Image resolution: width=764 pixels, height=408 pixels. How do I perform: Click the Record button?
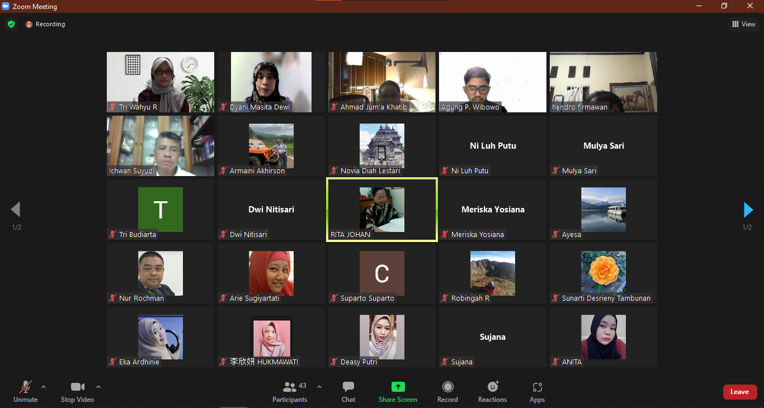pos(447,392)
